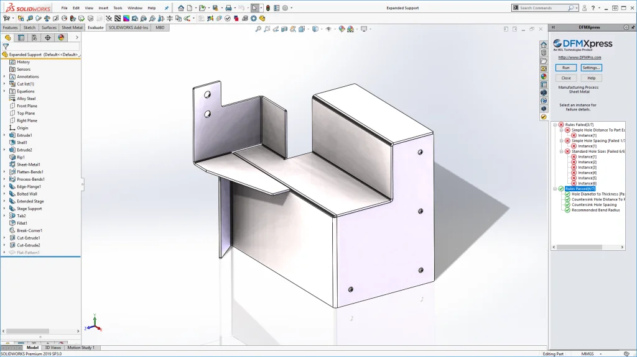Click the filter funnel icon in feature tree
Screen dimensions: 637x357
point(6,47)
